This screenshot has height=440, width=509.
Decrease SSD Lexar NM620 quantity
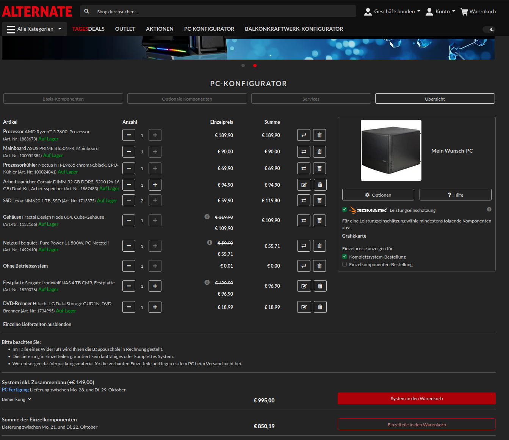click(129, 200)
